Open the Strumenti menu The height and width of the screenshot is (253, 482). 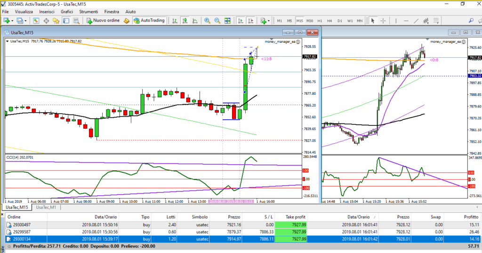click(x=88, y=12)
